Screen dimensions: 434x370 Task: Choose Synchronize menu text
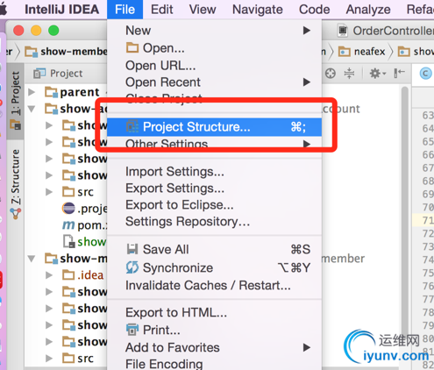pyautogui.click(x=178, y=267)
